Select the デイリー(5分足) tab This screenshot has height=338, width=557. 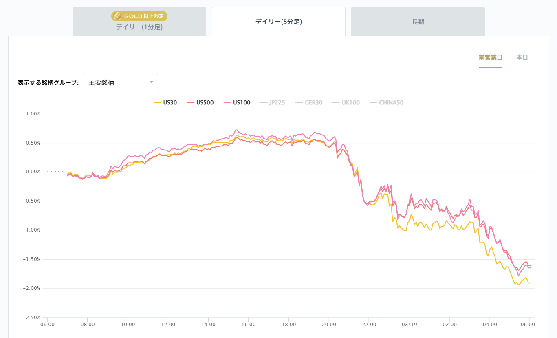[279, 22]
